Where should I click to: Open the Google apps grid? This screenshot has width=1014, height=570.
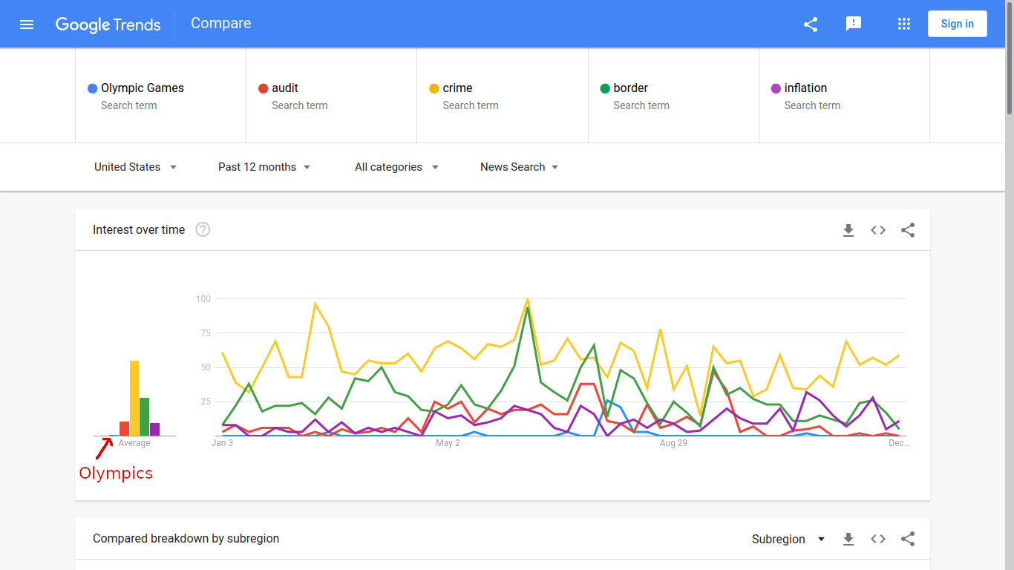904,24
